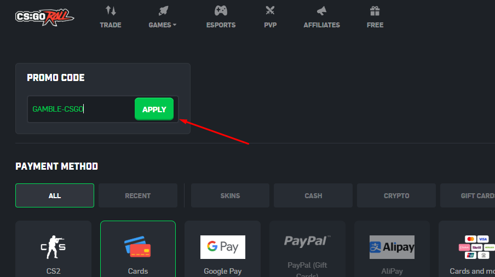Select the PayPal logo

click(x=307, y=241)
